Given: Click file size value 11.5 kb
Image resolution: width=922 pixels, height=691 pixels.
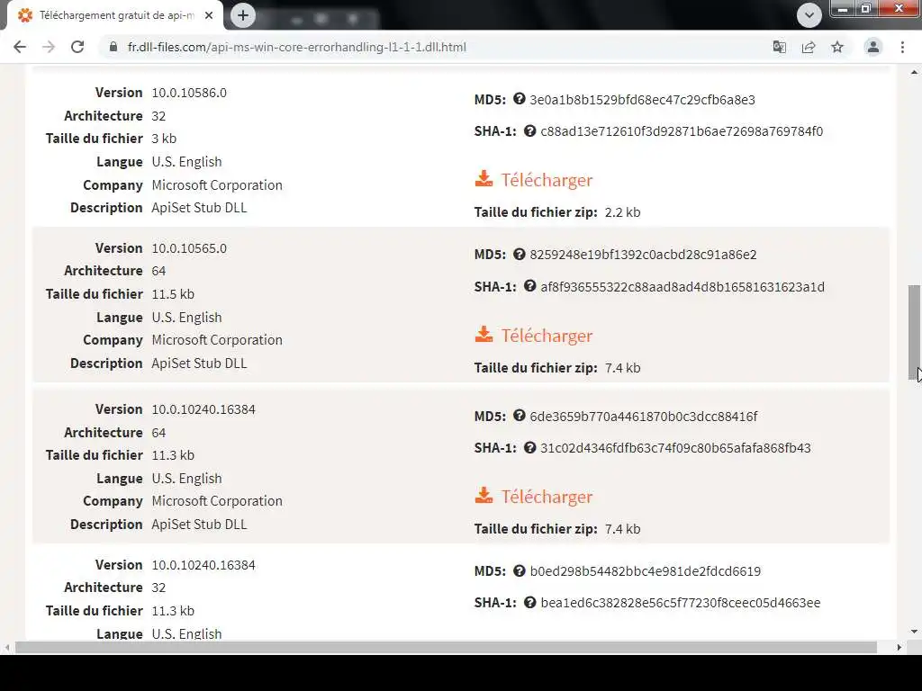Looking at the screenshot, I should 173,294.
